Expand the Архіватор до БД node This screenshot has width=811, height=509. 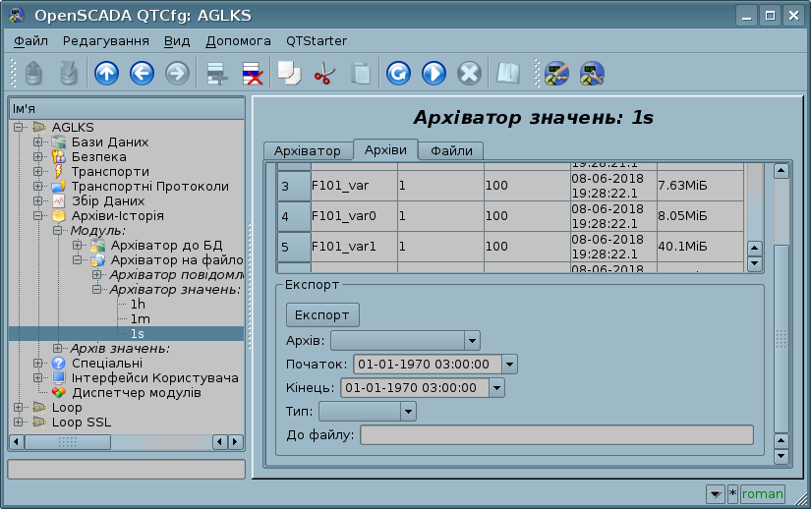[x=78, y=245]
